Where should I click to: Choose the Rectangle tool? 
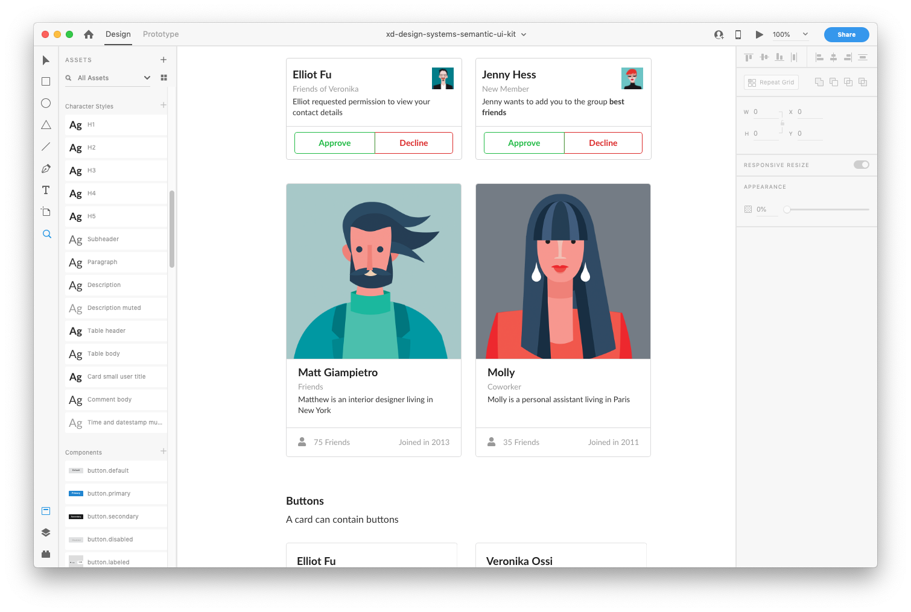click(46, 81)
